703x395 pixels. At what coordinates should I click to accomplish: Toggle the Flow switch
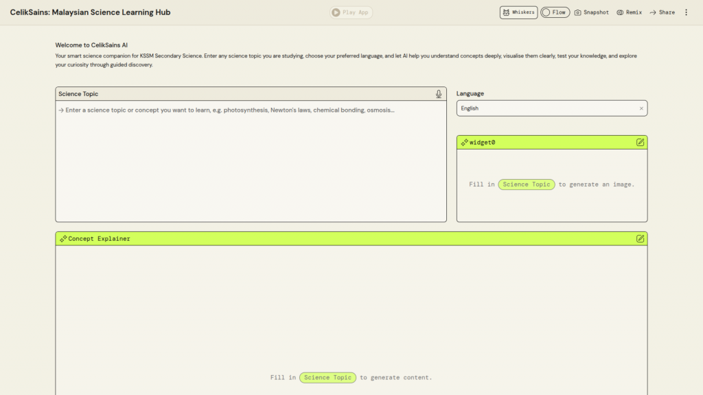[x=547, y=12]
